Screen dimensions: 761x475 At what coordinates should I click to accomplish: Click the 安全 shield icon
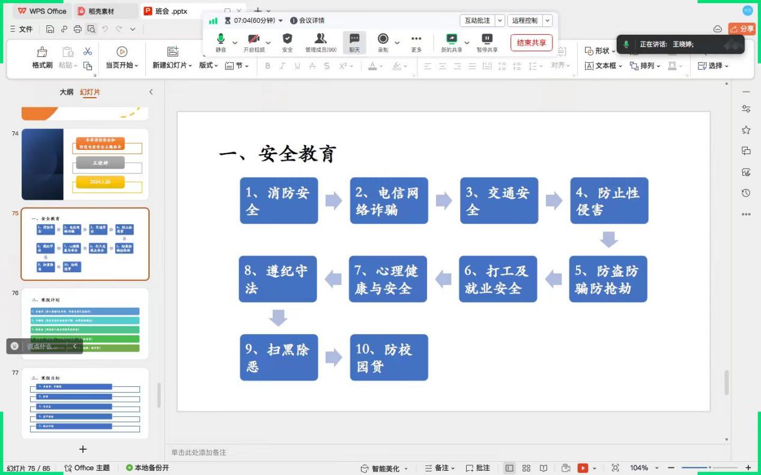(x=287, y=40)
